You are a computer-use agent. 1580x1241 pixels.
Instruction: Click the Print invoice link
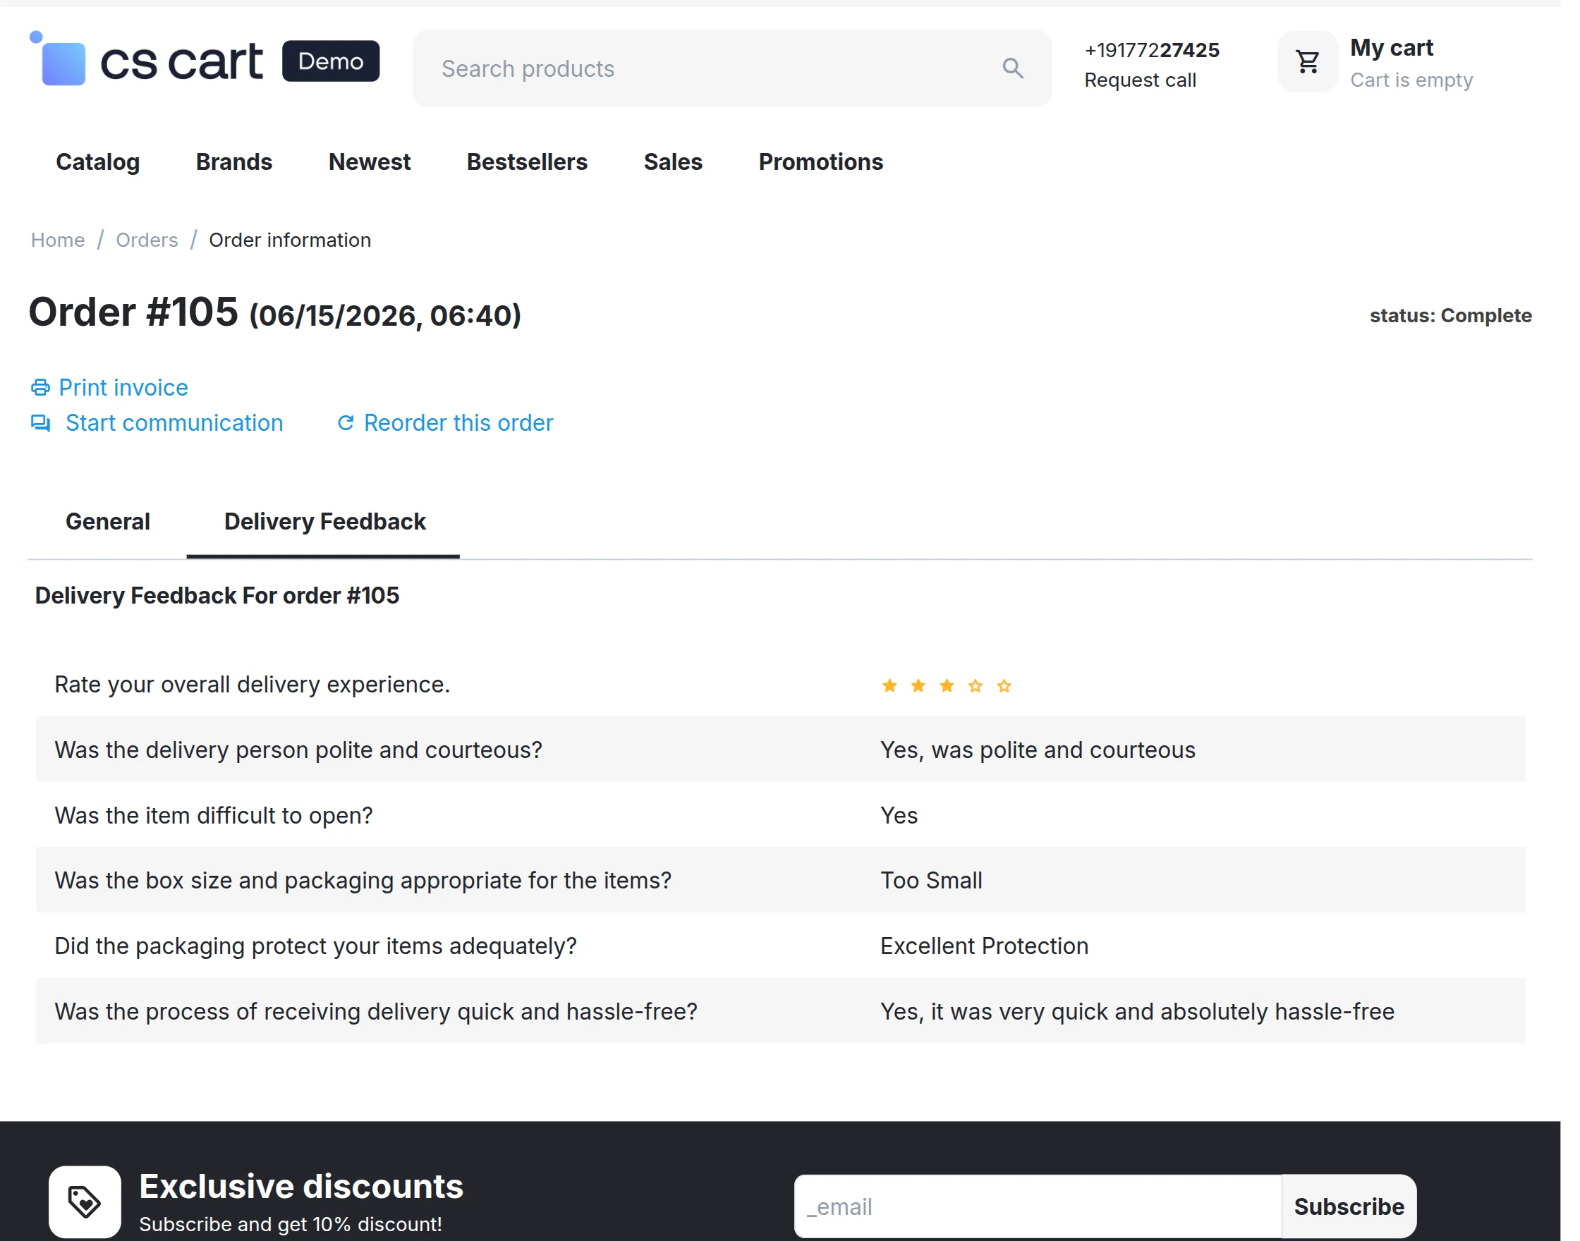click(x=123, y=388)
